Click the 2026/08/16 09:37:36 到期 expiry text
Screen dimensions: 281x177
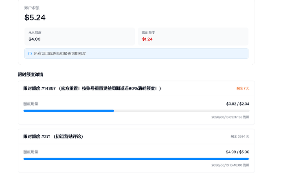[x=230, y=117]
